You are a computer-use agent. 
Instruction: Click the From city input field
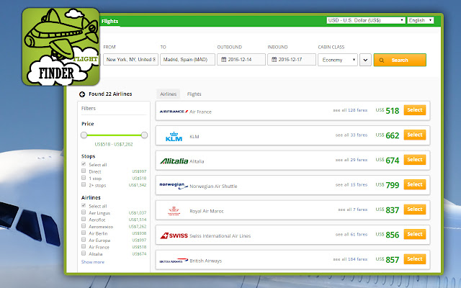click(130, 59)
